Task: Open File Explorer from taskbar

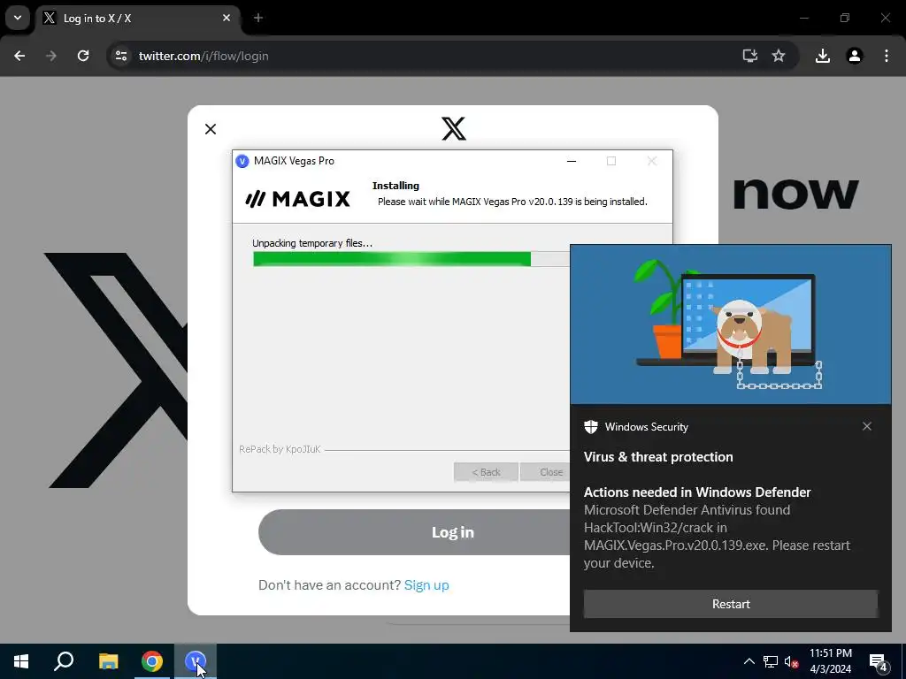Action: click(108, 661)
